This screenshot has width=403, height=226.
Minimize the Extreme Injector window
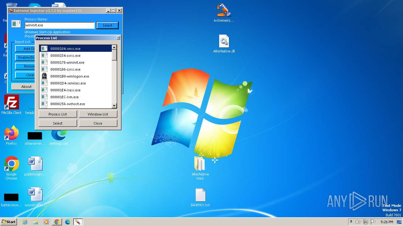click(108, 11)
